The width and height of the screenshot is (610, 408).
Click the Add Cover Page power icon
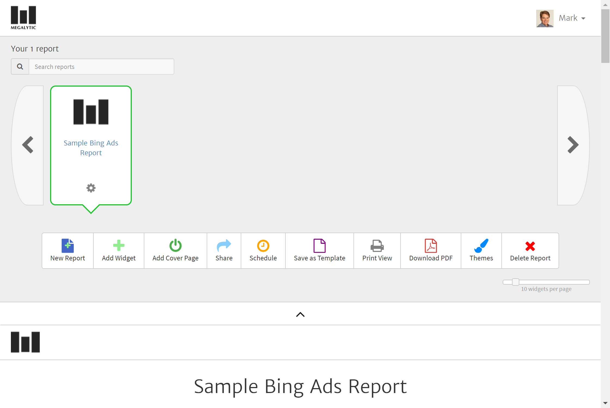pos(175,245)
